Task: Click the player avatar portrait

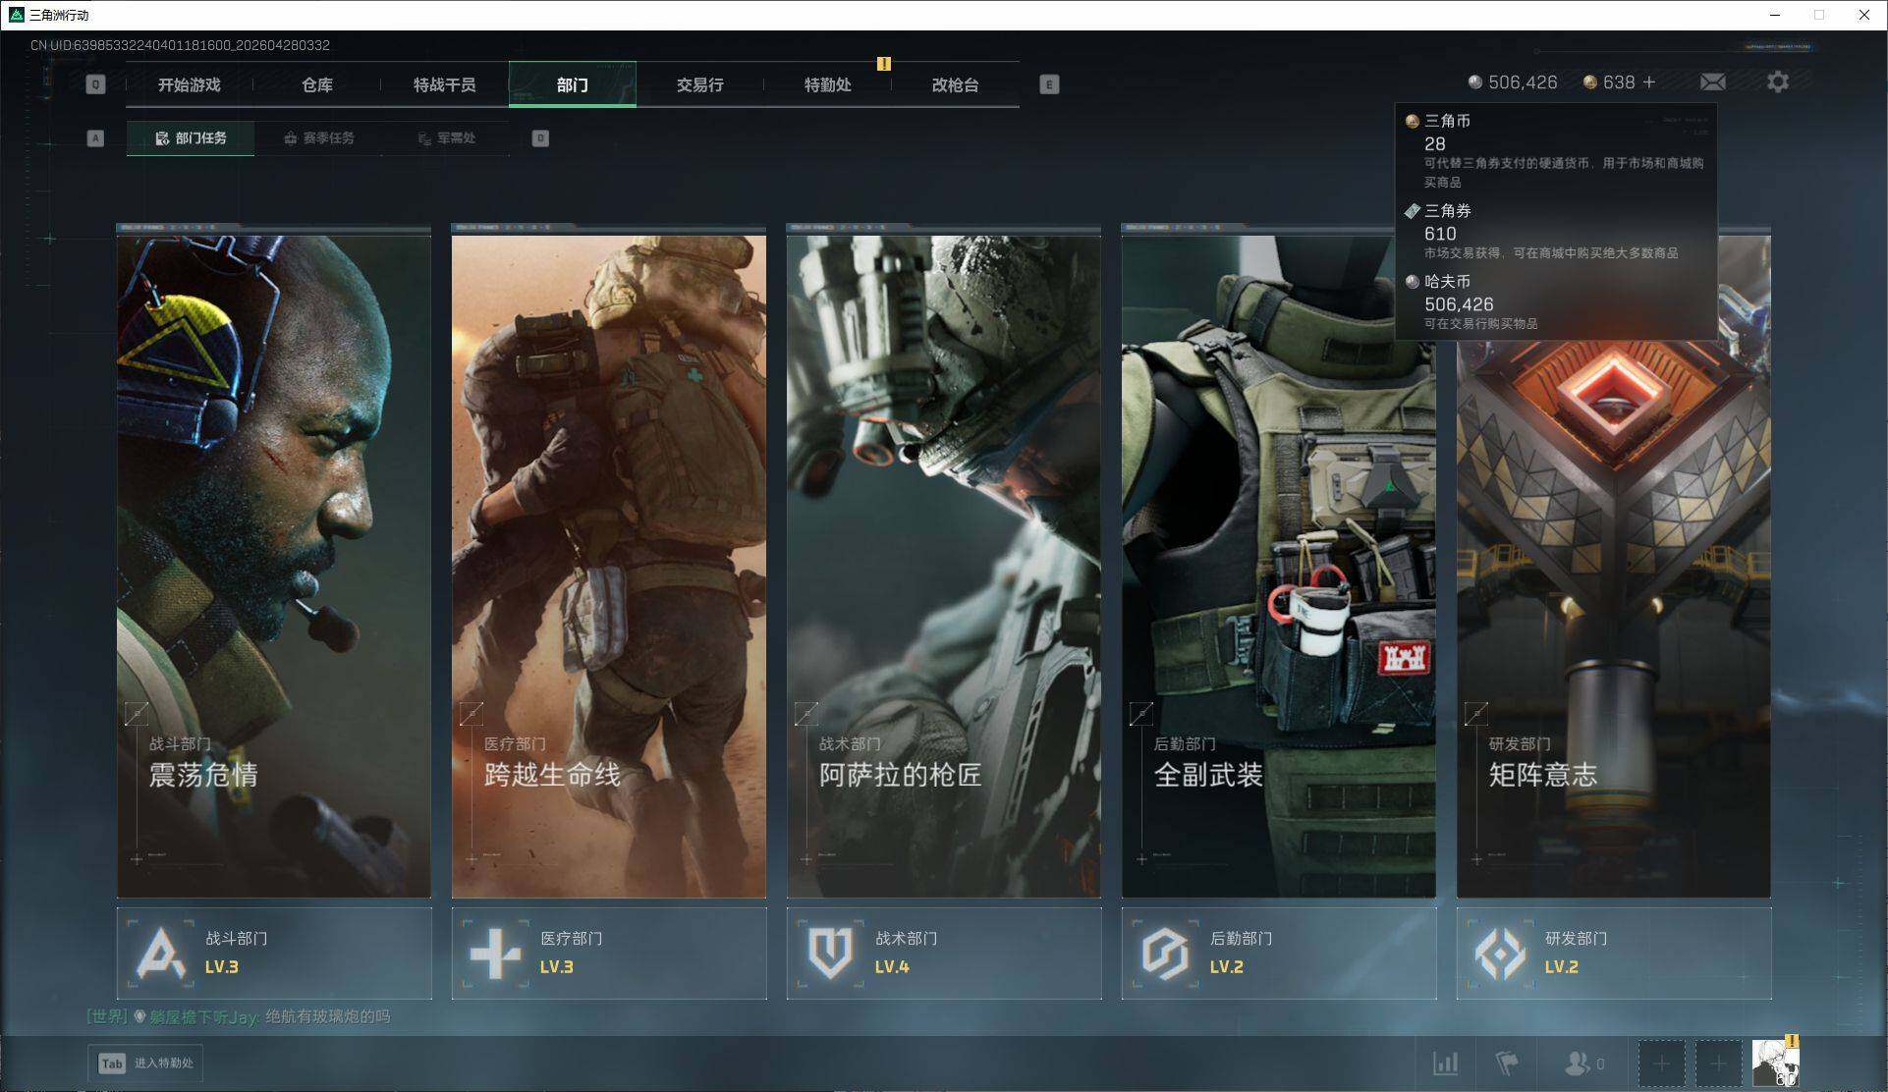Action: pyautogui.click(x=1775, y=1064)
